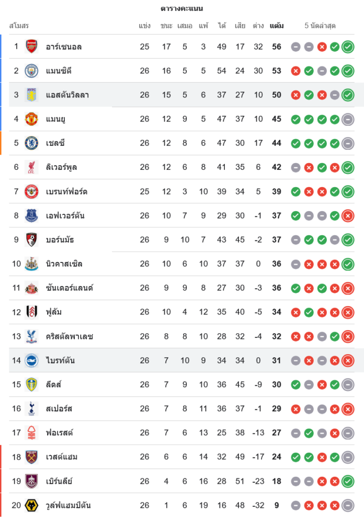Click the Chelsea club crest
The width and height of the screenshot is (364, 524).
tap(32, 143)
